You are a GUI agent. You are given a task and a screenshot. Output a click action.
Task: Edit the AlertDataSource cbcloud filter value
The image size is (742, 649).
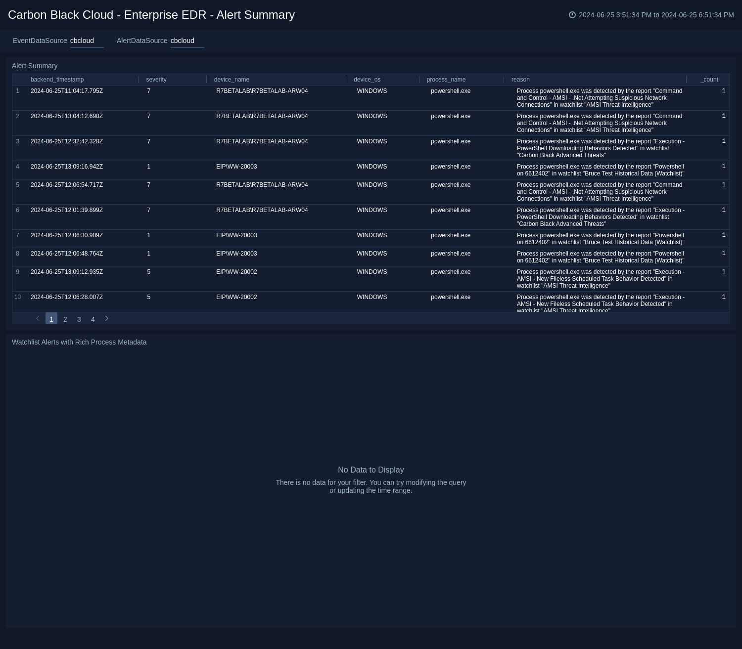pos(182,41)
